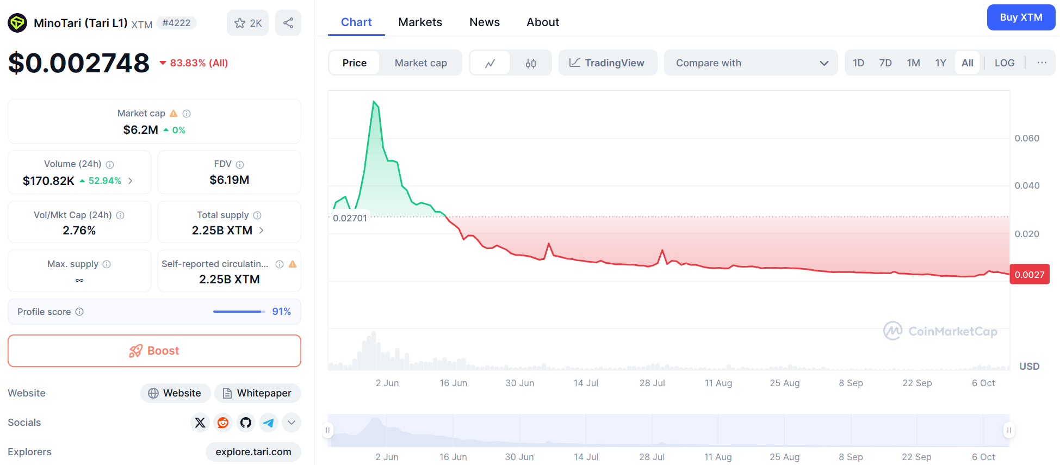Viewport: 1060px width, 465px height.
Task: Set chart range to 1D
Action: pos(858,63)
